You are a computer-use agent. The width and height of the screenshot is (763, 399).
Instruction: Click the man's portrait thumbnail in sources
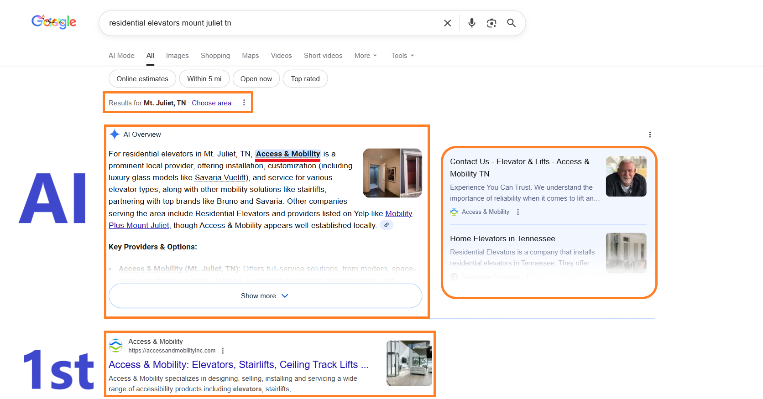pyautogui.click(x=626, y=176)
